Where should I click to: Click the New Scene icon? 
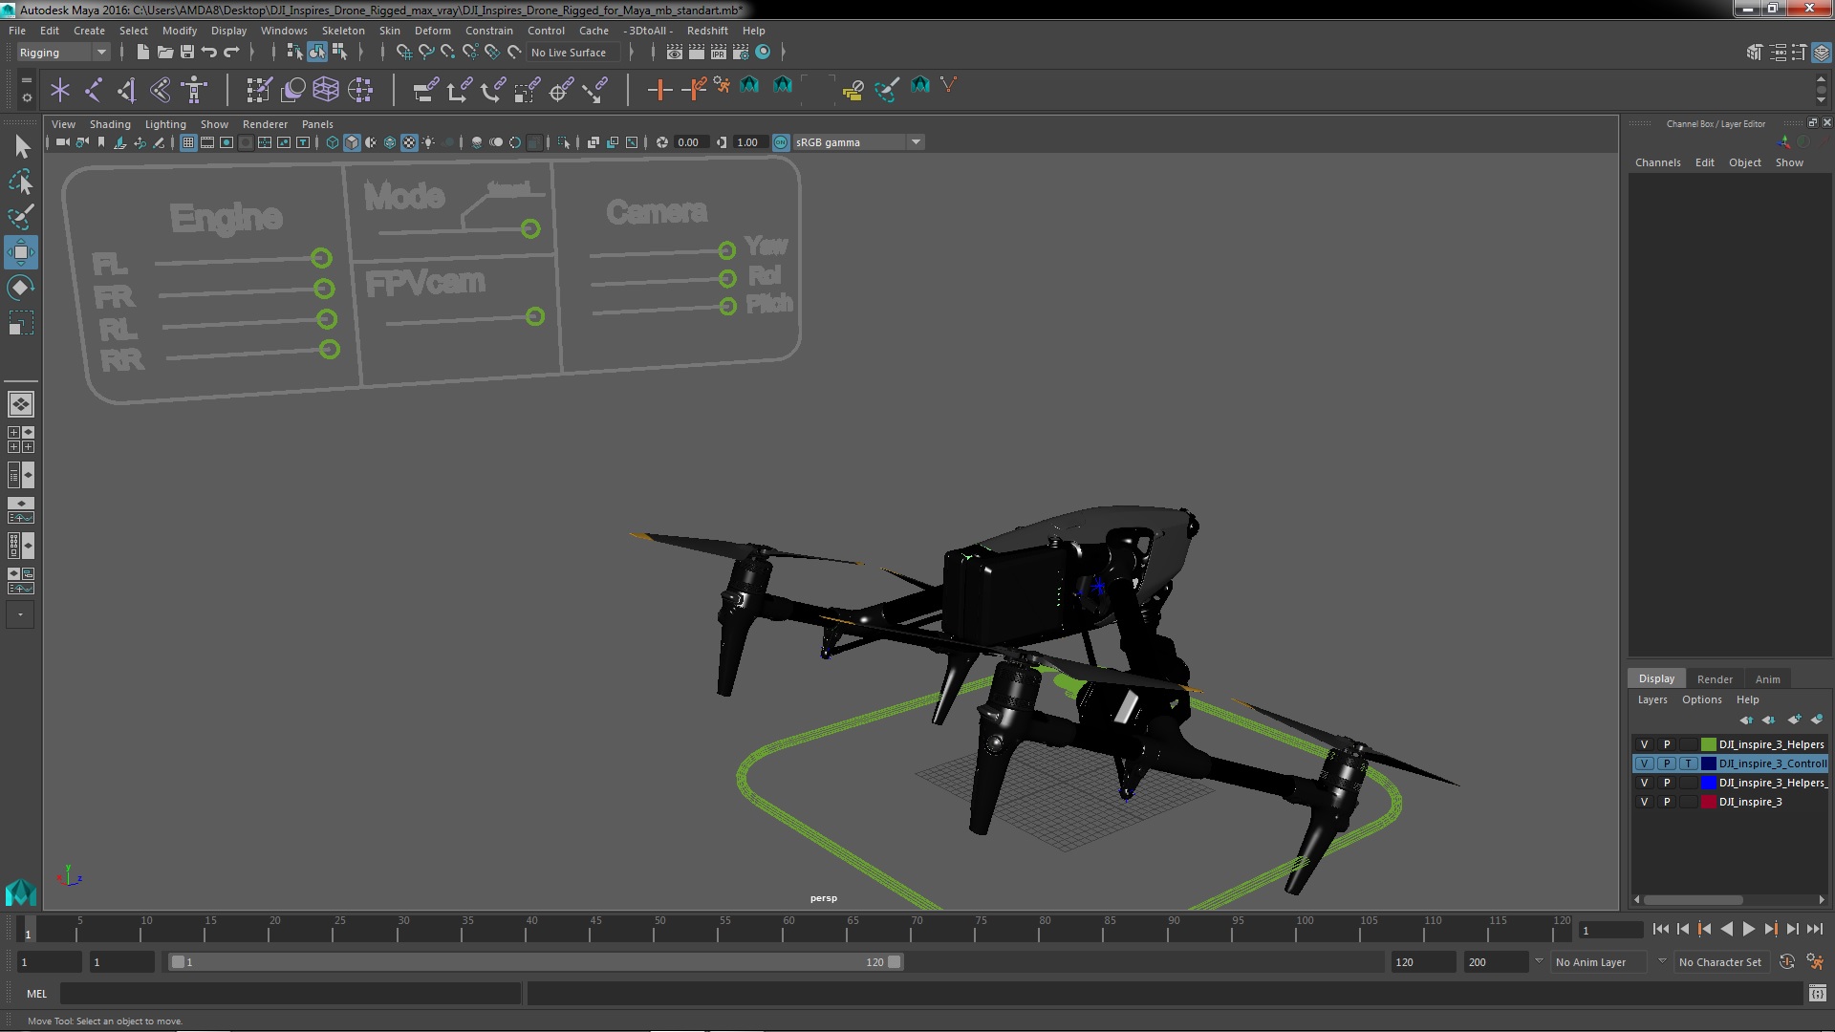pyautogui.click(x=142, y=53)
